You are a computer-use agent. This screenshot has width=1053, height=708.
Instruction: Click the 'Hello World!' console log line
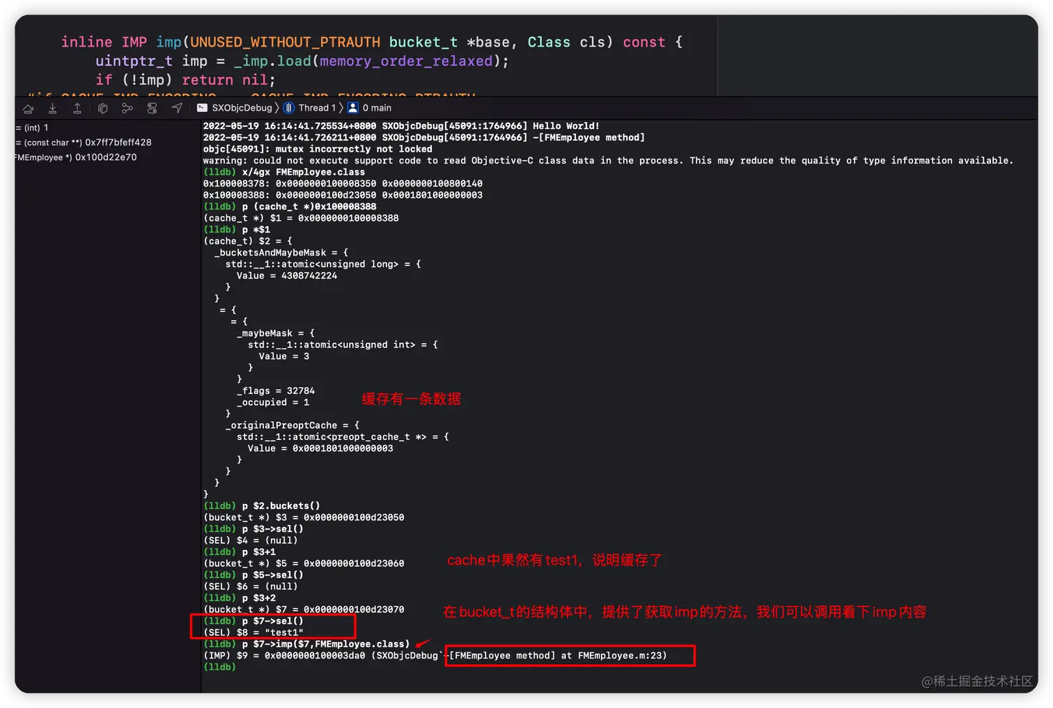coord(401,126)
